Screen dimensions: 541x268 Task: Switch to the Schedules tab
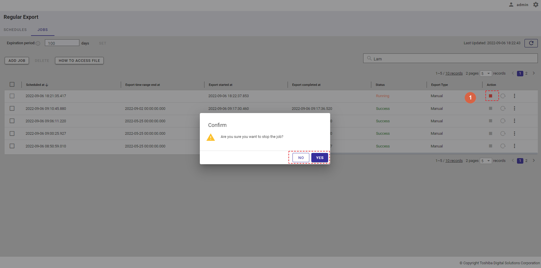[15, 30]
